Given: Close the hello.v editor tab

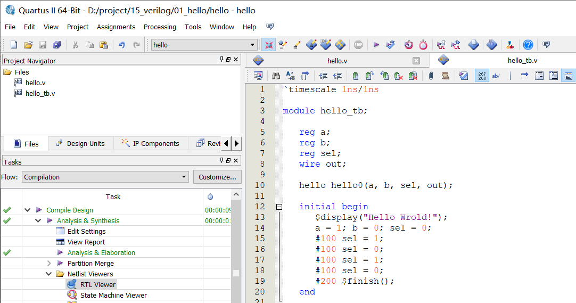Looking at the screenshot, I should pos(416,61).
